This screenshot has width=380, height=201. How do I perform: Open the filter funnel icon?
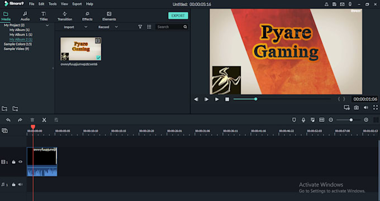(x=140, y=27)
